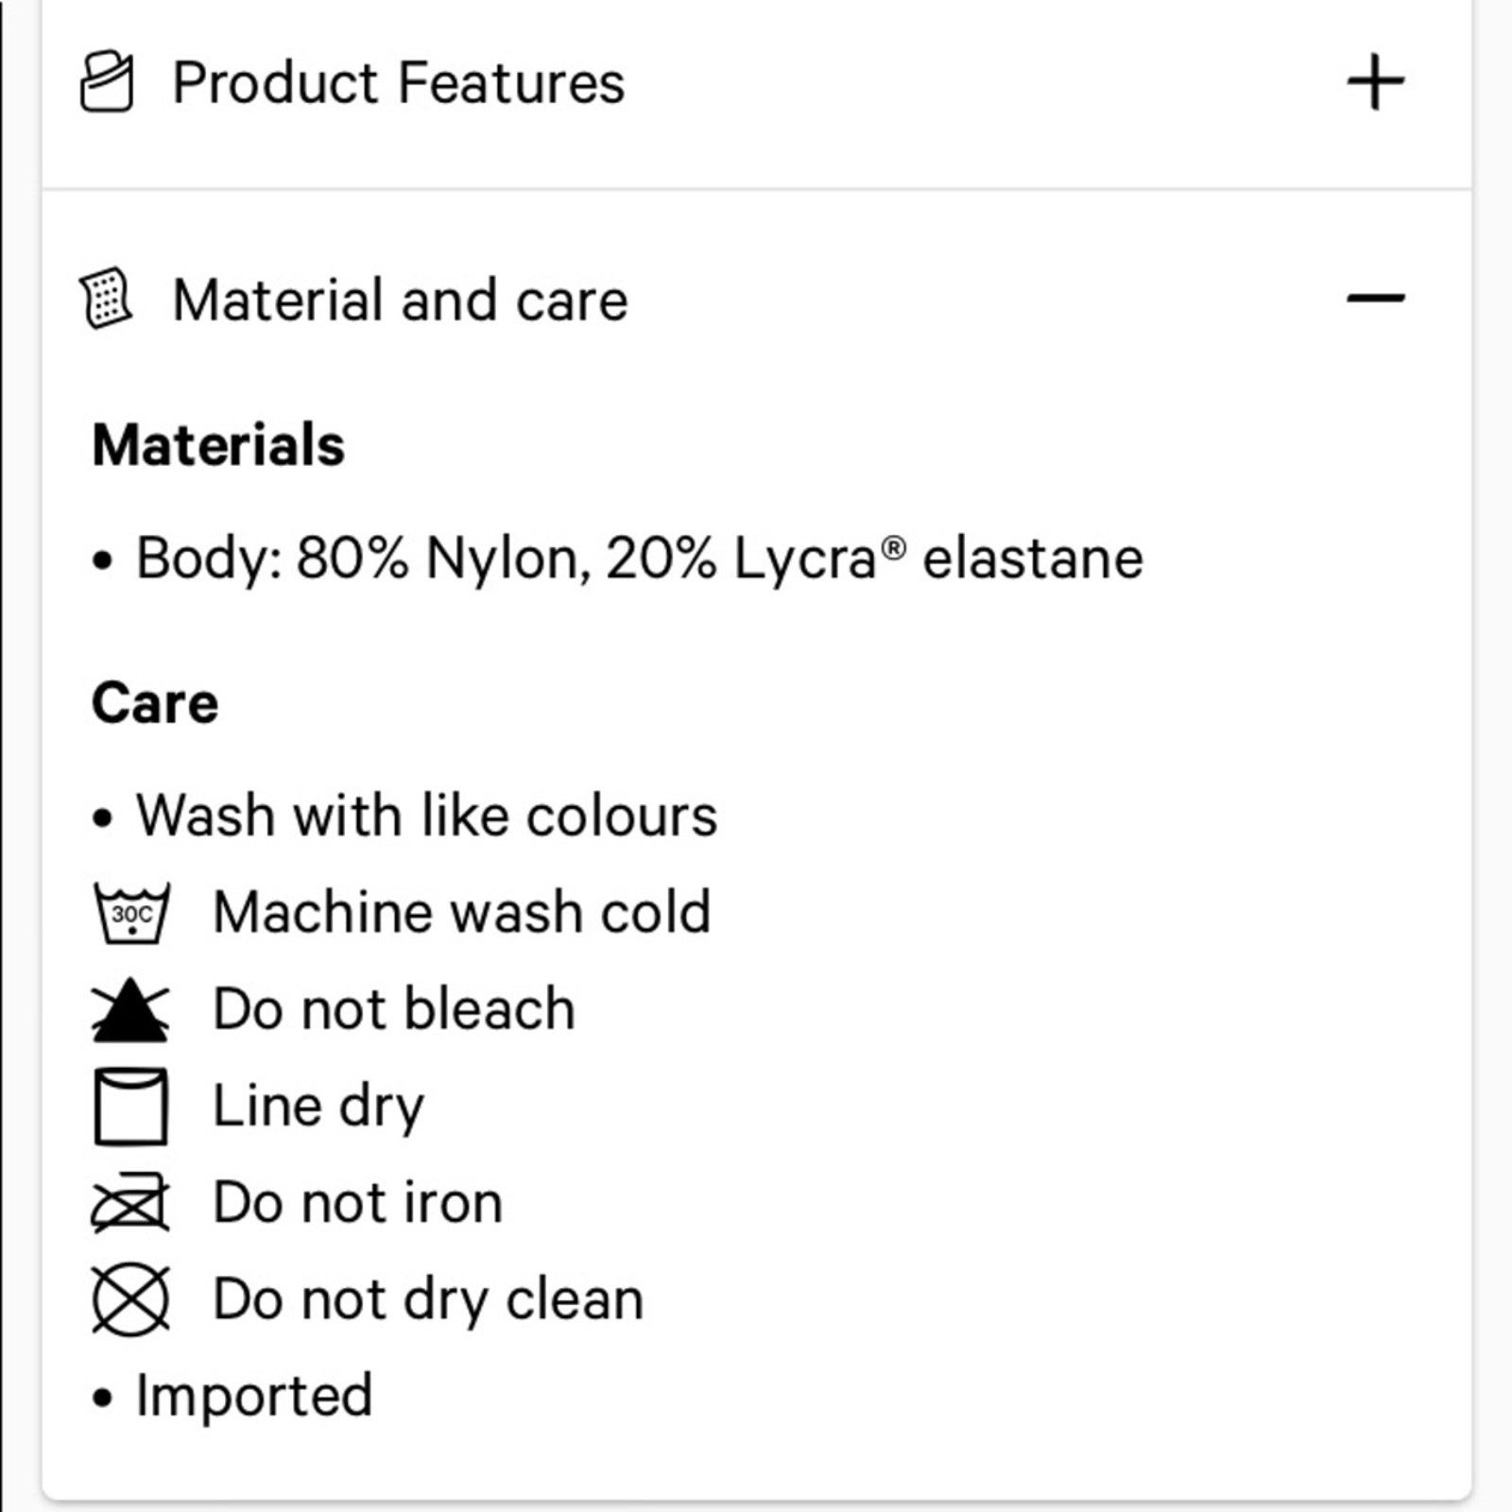
Task: Click the Lycra registered trademark symbol
Action: (894, 546)
